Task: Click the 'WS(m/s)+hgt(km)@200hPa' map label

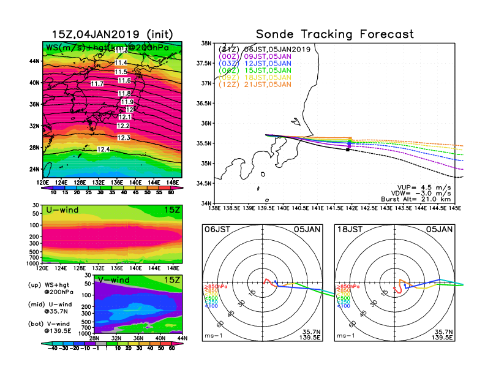Action: [107, 48]
